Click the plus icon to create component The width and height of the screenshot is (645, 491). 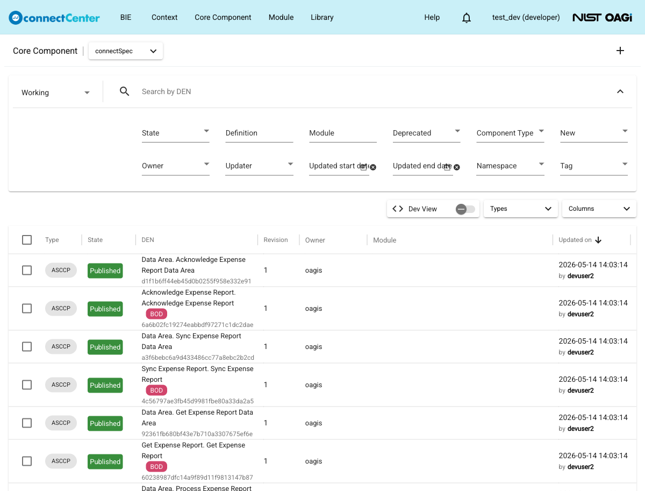coord(620,51)
